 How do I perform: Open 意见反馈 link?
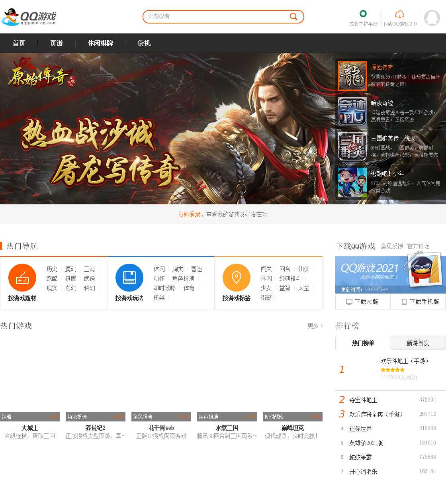pos(392,246)
